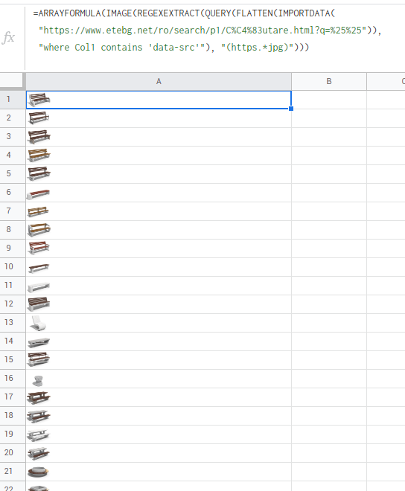This screenshot has width=405, height=491.
Task: Click the bench image in row 8
Action: (x=39, y=230)
